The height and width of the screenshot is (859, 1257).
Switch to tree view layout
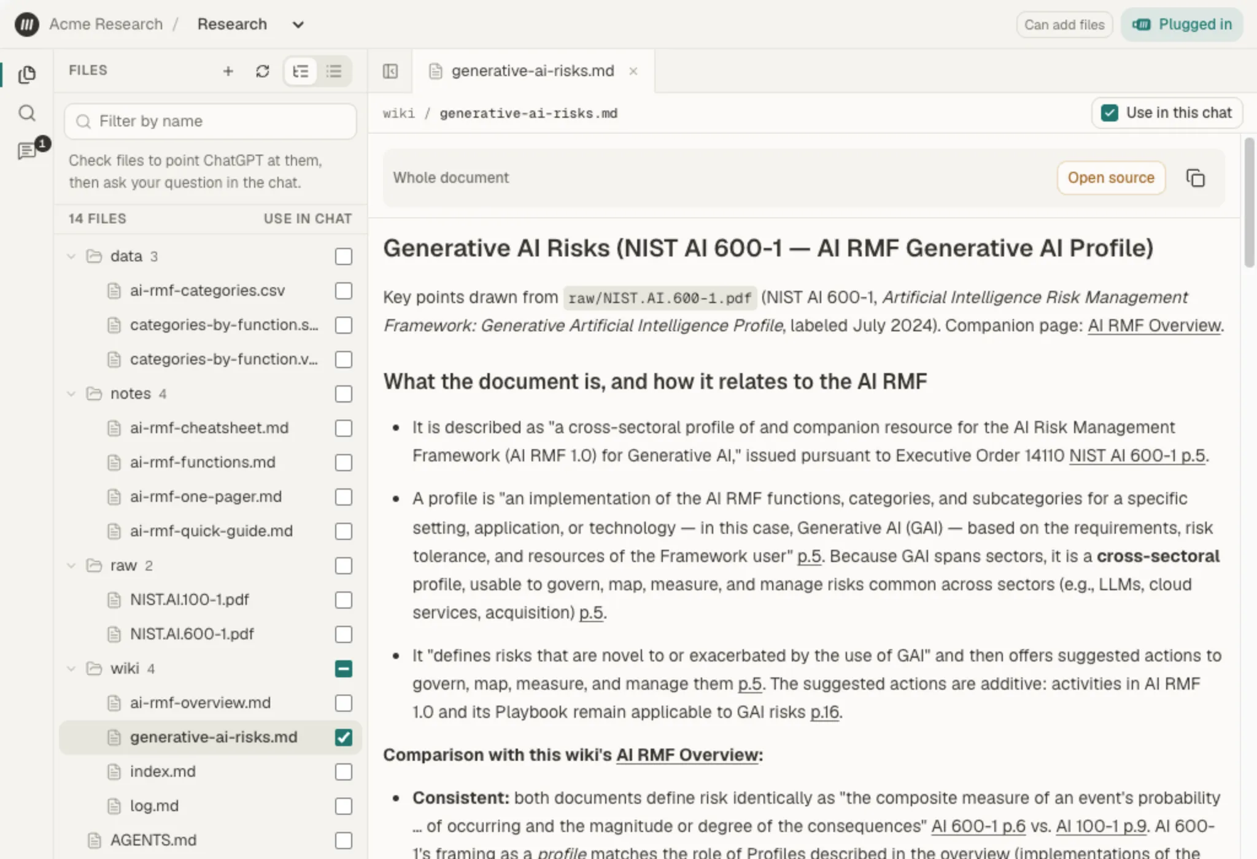[301, 71]
